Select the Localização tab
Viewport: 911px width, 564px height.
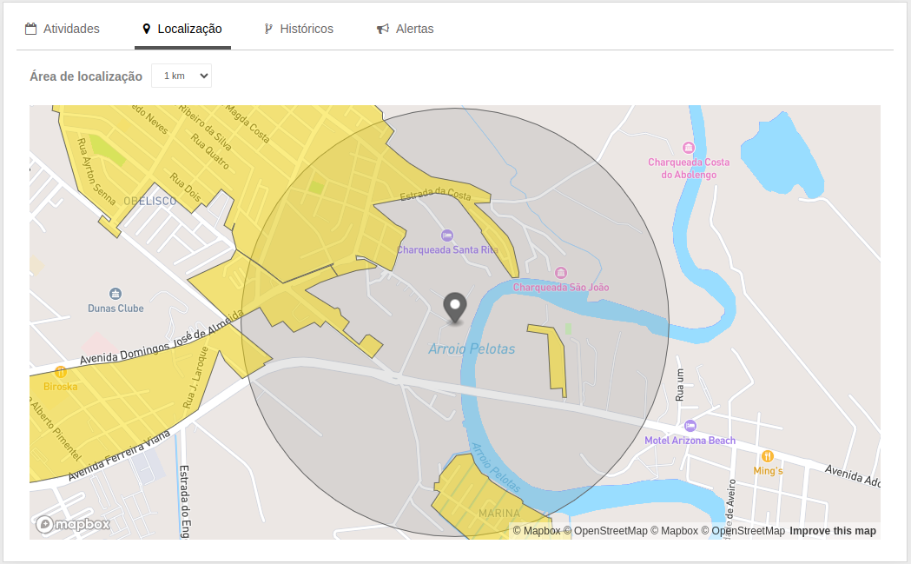click(x=182, y=29)
